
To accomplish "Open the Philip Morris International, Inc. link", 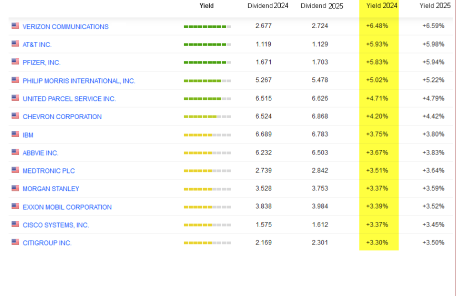I will pos(79,80).
